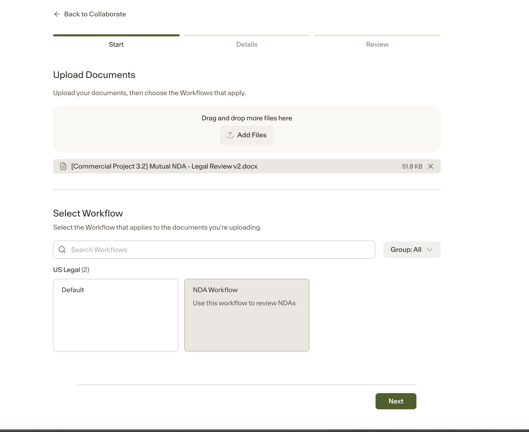Click the Add Files button label
The width and height of the screenshot is (529, 432).
coord(252,135)
